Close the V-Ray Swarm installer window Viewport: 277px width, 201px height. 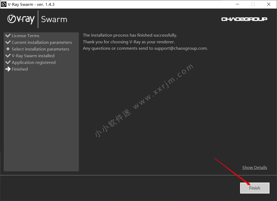pos(269,4)
